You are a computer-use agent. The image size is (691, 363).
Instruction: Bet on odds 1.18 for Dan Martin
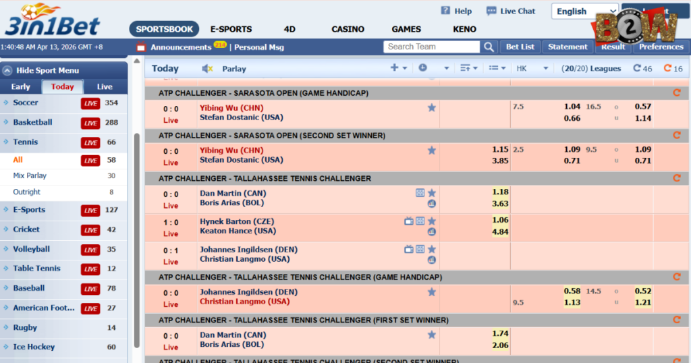pos(500,192)
